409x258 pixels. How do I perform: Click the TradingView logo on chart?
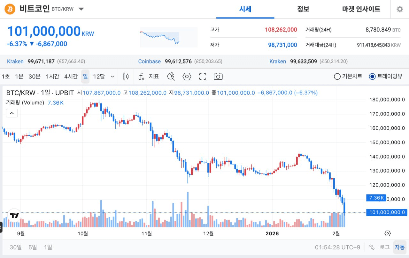click(14, 216)
